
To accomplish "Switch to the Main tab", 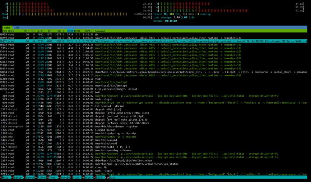I will [x=7, y=28].
